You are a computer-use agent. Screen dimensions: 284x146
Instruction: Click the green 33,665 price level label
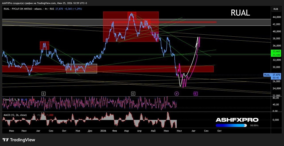[276, 51]
